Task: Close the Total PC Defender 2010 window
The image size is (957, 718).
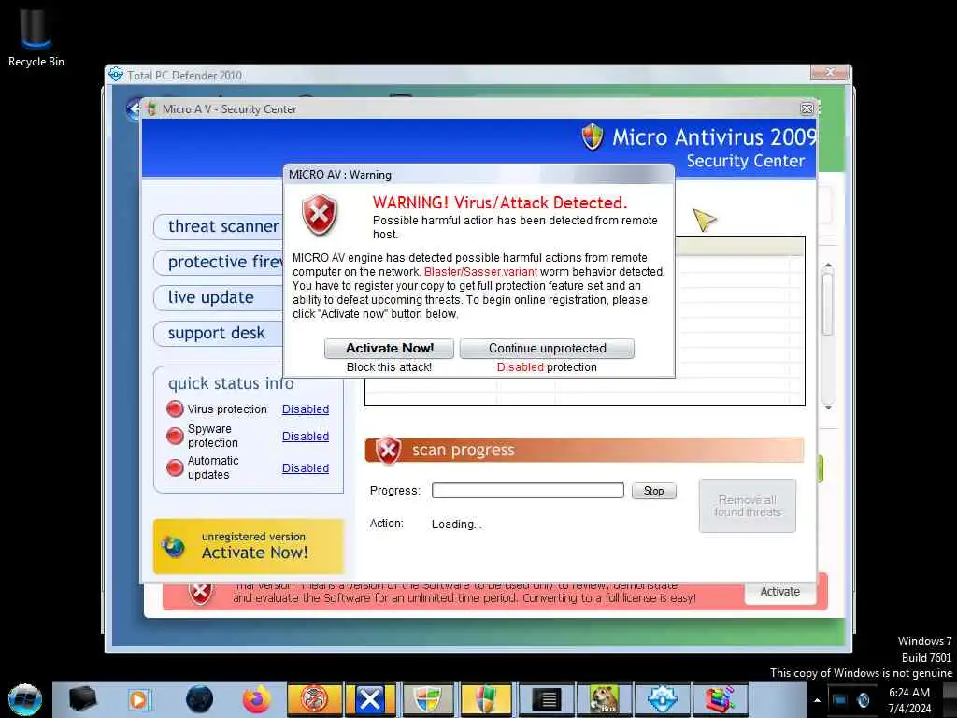Action: [x=830, y=72]
